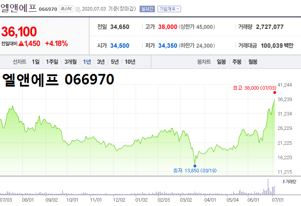Click the 거래대금 value 100,039 백만
This screenshot has width=301, height=206.
tap(277, 45)
